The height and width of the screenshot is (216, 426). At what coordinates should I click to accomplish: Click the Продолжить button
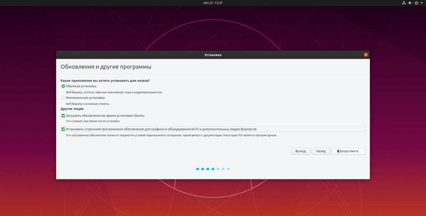[x=348, y=151]
